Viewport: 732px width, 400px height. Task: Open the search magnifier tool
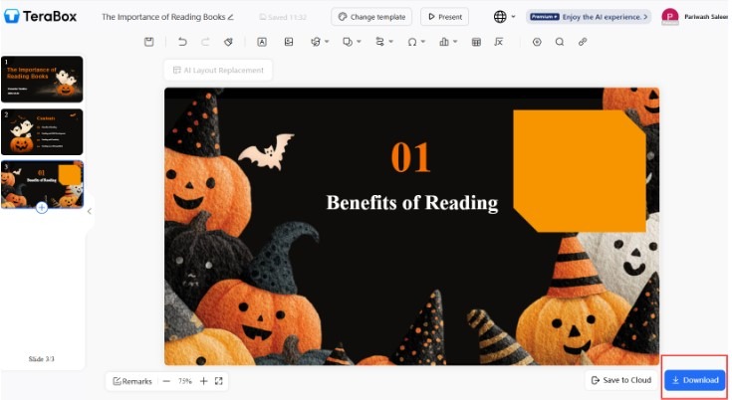560,42
